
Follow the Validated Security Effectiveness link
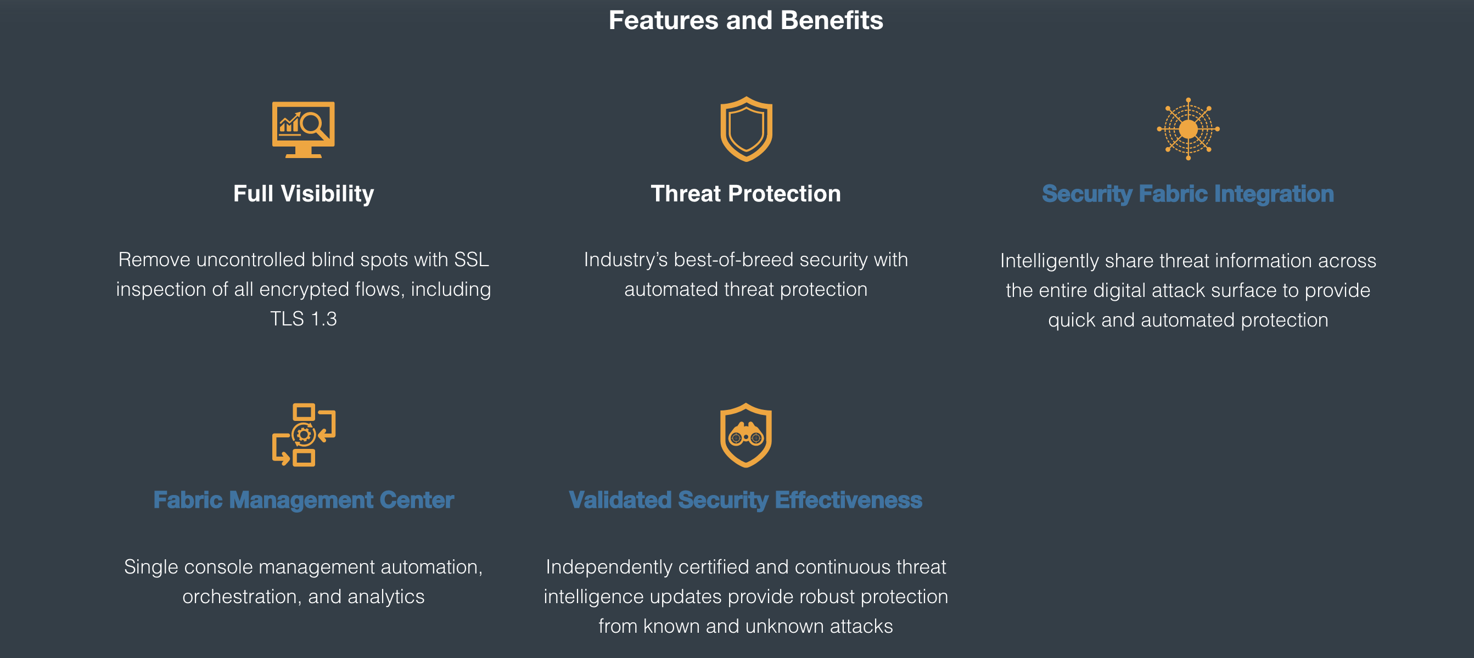coord(746,500)
